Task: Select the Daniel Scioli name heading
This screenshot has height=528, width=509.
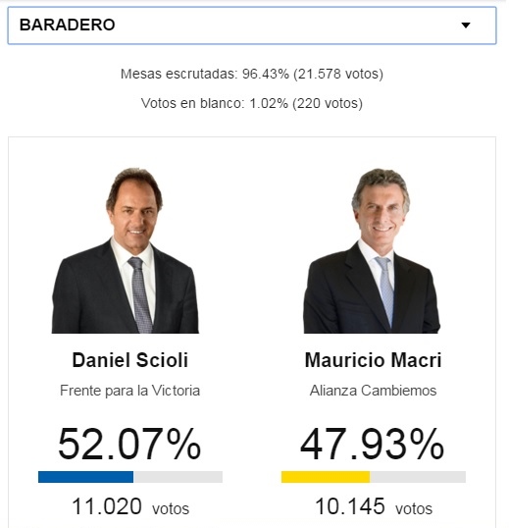Action: point(129,360)
